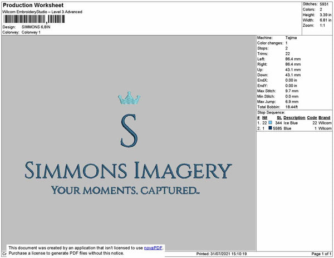Click the 'Printed: 31/07/2021 15:10:19' timestamp
Image resolution: width=334 pixels, height=258 pixels.
point(222,254)
